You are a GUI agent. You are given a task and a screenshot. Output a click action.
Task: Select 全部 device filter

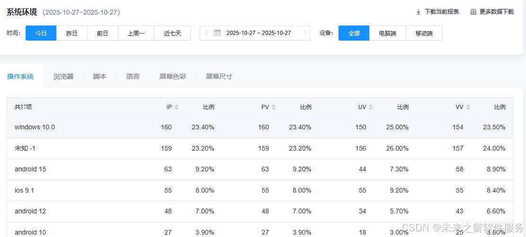(x=354, y=33)
